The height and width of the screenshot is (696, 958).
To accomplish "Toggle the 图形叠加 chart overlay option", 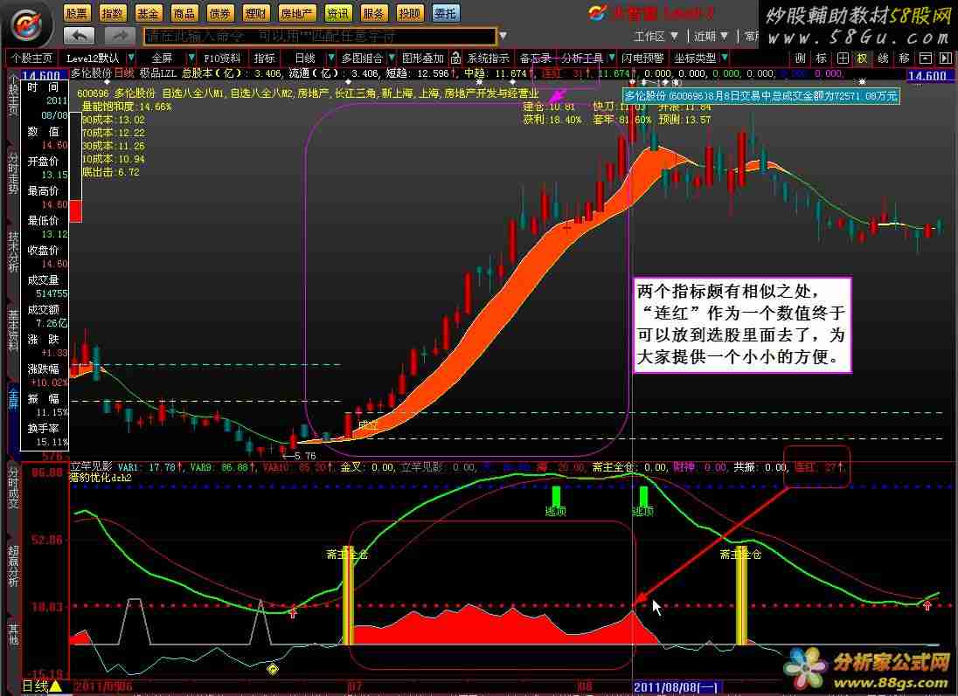I will click(422, 59).
